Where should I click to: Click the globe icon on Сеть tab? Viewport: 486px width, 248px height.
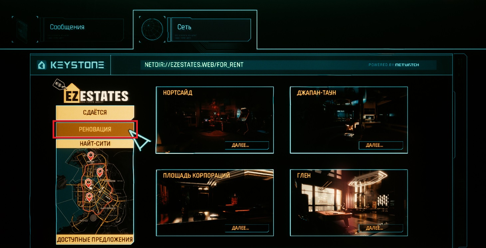point(152,29)
